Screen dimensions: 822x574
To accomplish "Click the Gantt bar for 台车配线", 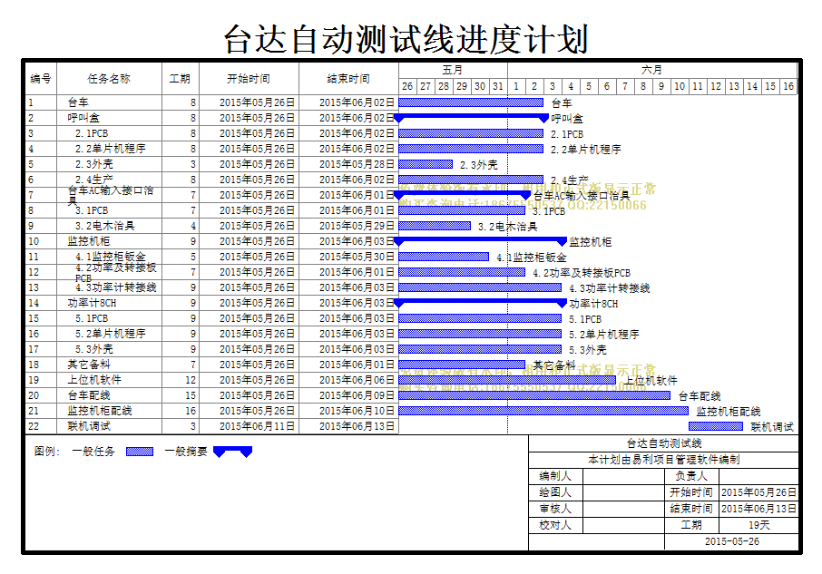I will tap(534, 395).
